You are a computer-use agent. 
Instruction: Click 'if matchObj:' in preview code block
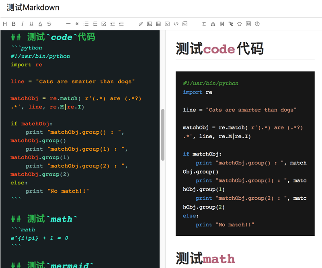pos(202,154)
